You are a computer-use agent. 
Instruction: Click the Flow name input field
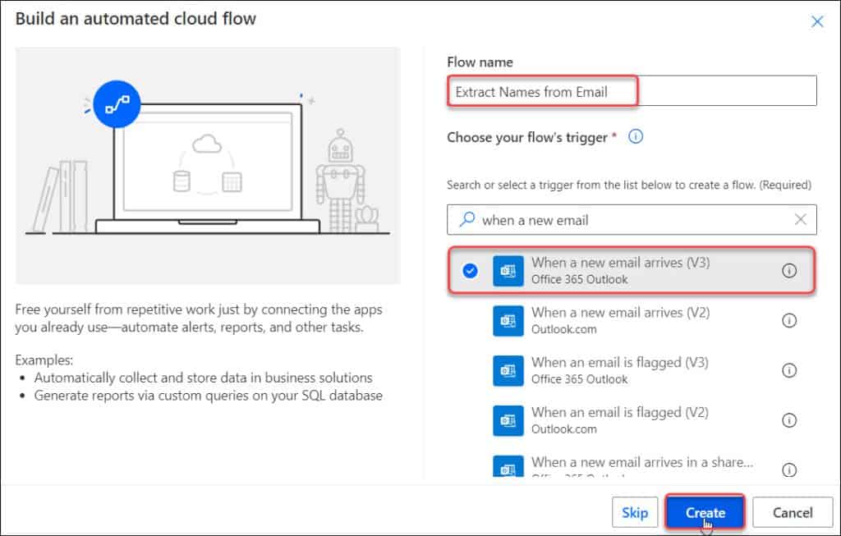(632, 91)
